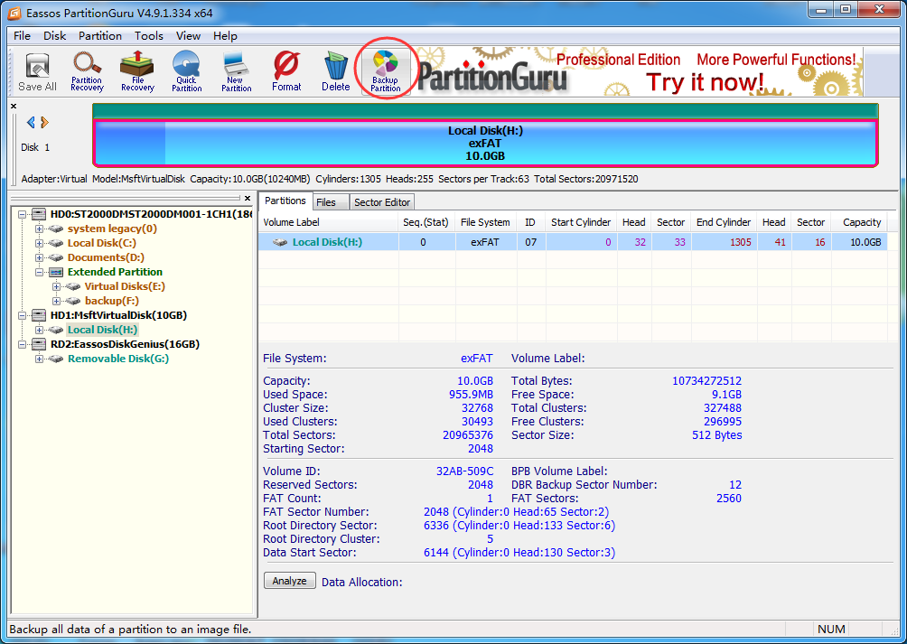This screenshot has height=644, width=907.
Task: Close the disk tree panel
Action: (x=248, y=199)
